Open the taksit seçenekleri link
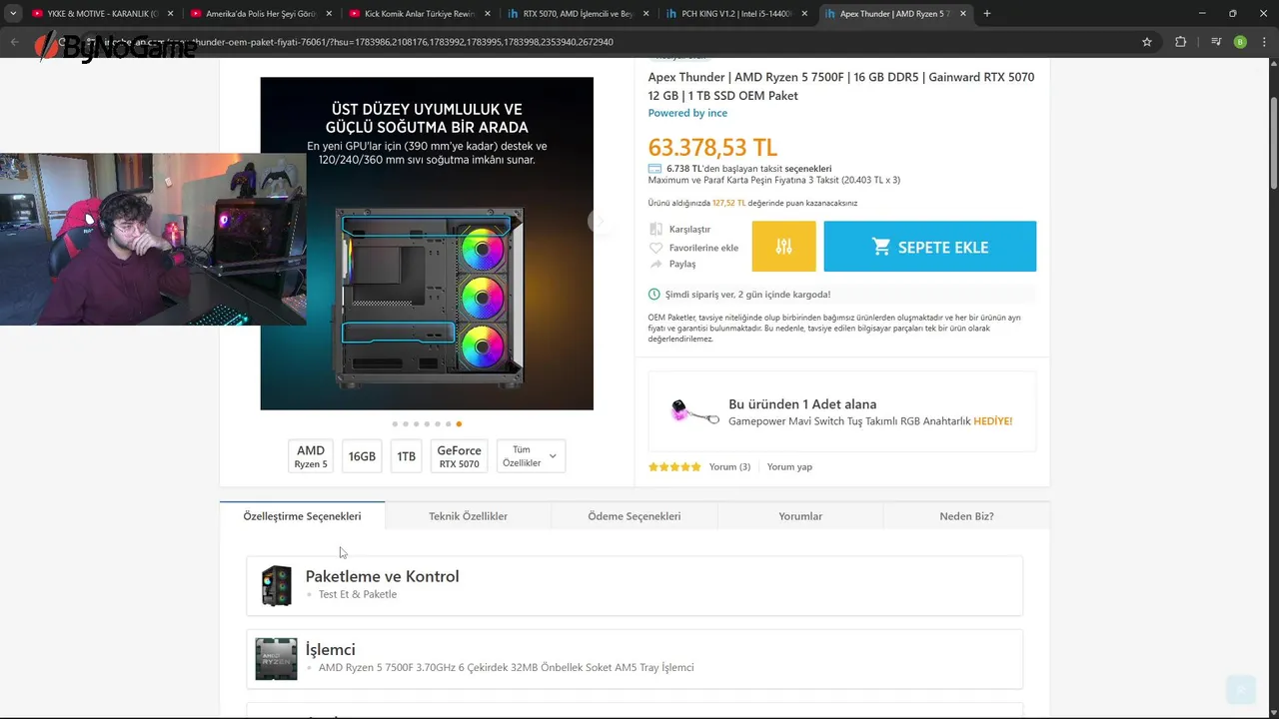Viewport: 1279px width, 719px height. tap(807, 169)
